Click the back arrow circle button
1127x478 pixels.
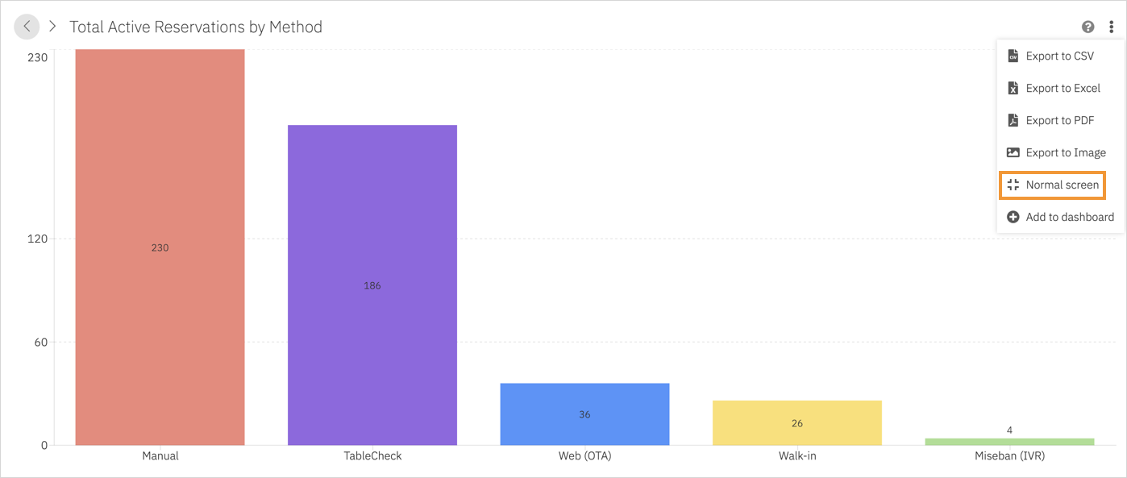27,27
